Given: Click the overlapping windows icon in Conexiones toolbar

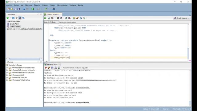Looking at the screenshot, I should tap(23, 18).
